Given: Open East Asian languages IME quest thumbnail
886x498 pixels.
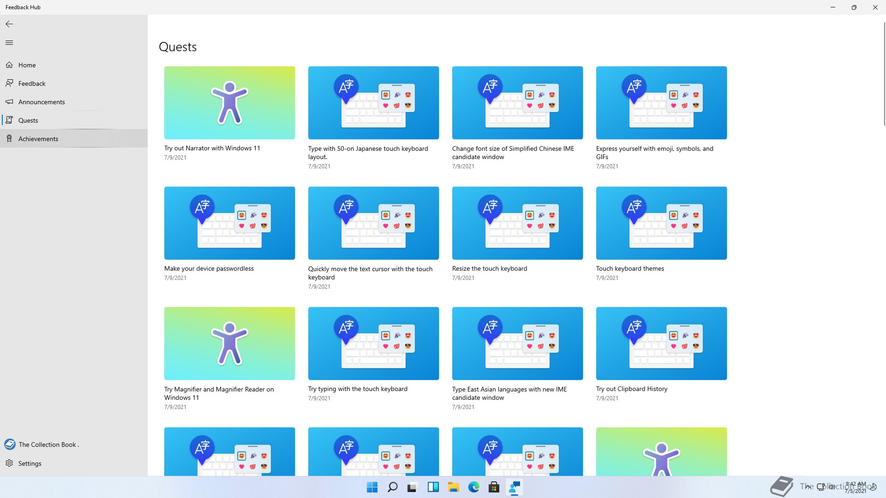Looking at the screenshot, I should 517,344.
